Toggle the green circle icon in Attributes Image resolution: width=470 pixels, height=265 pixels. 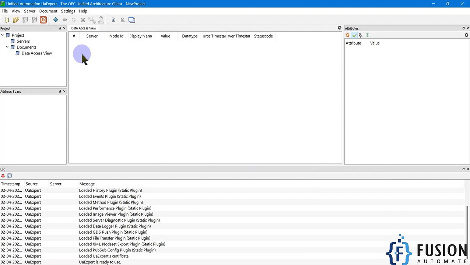367,35
